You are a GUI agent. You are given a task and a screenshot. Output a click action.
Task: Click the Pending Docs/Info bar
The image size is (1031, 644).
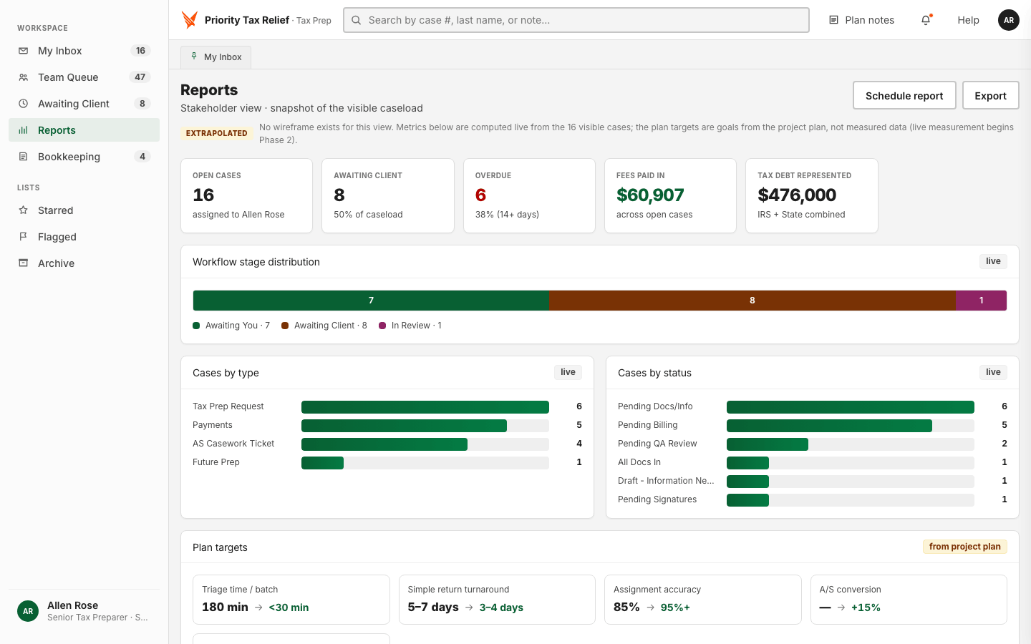(x=851, y=407)
